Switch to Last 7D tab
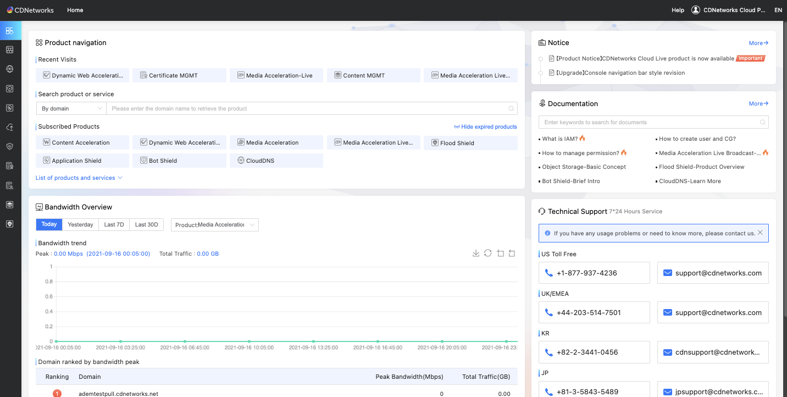This screenshot has width=787, height=397. tap(114, 224)
